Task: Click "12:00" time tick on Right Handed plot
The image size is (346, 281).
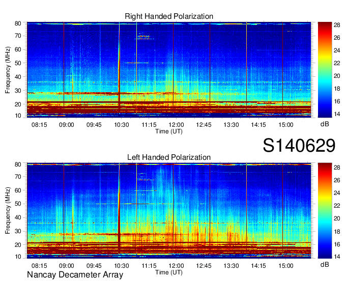Action: tap(177, 125)
